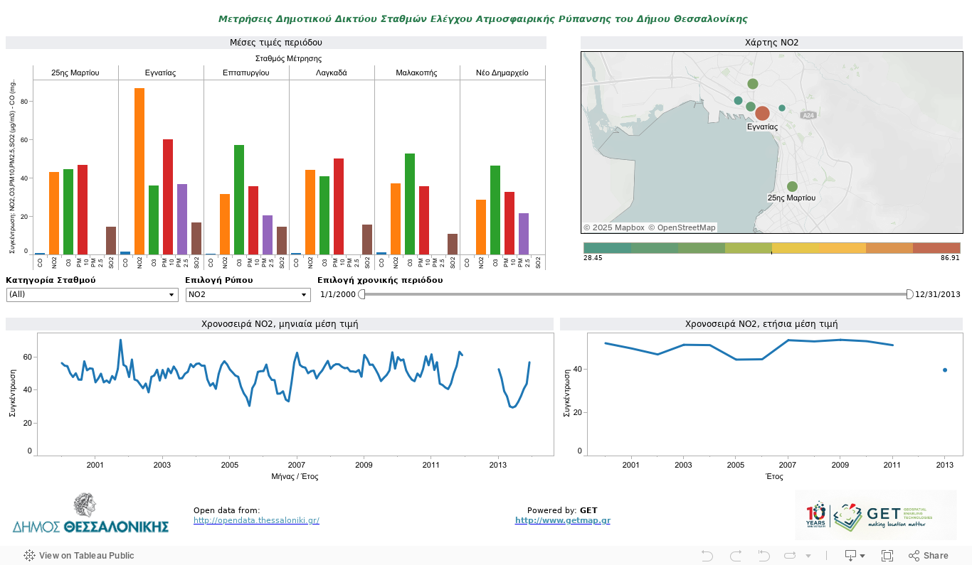Click the Mapbox attribution text

click(x=614, y=227)
